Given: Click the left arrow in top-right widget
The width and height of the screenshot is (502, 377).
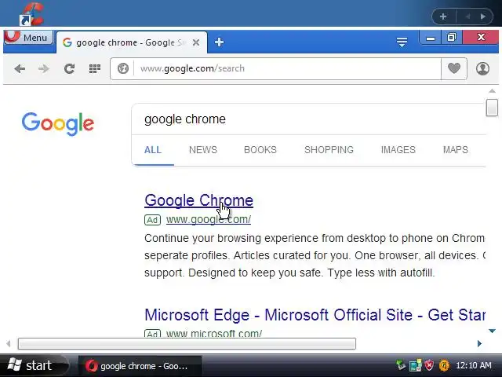Looking at the screenshot, I should click(467, 16).
